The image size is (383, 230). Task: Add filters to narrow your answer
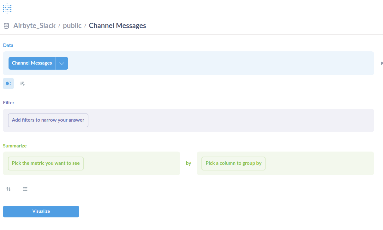[x=48, y=120]
